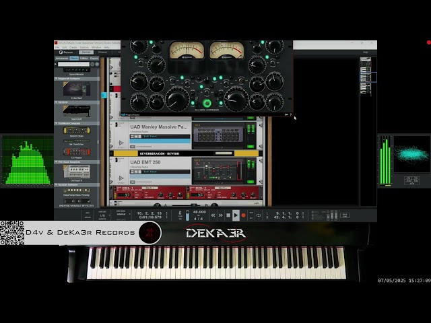Select the Distort Chain device icon

point(77,130)
